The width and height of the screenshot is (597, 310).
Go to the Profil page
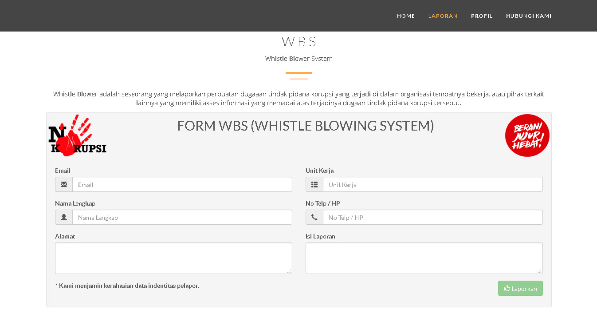482,16
